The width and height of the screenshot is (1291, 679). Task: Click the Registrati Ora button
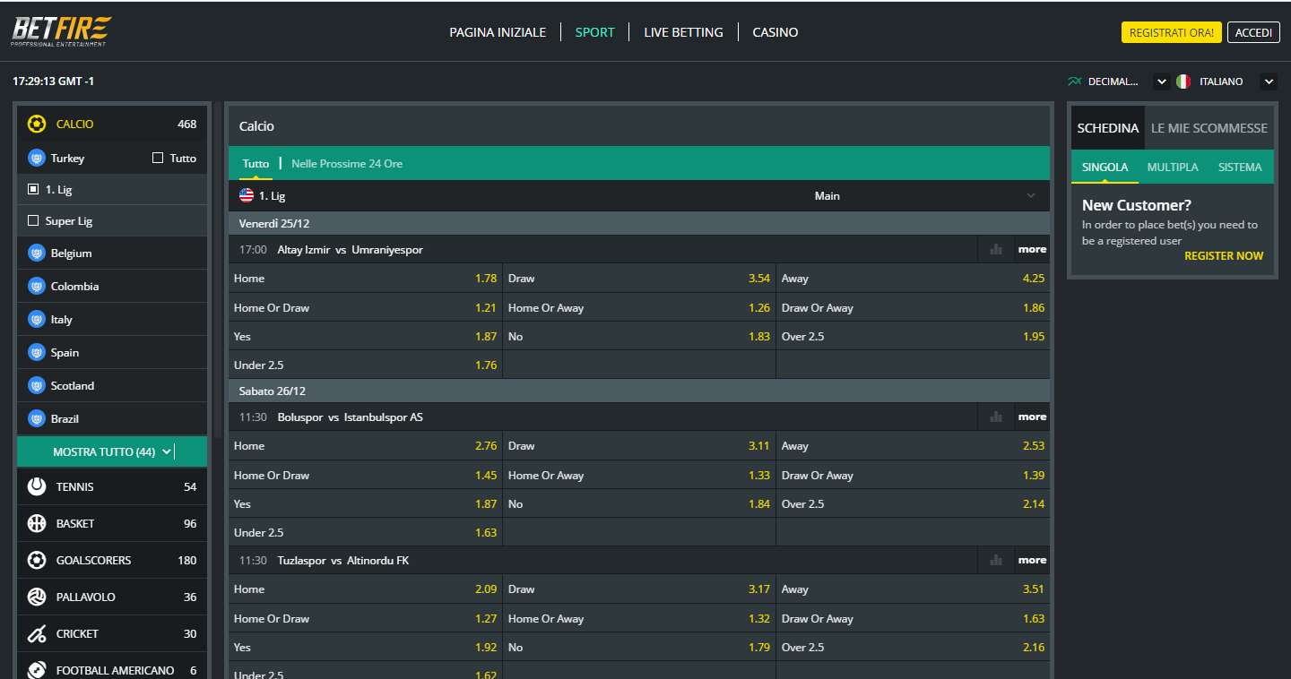1172,32
